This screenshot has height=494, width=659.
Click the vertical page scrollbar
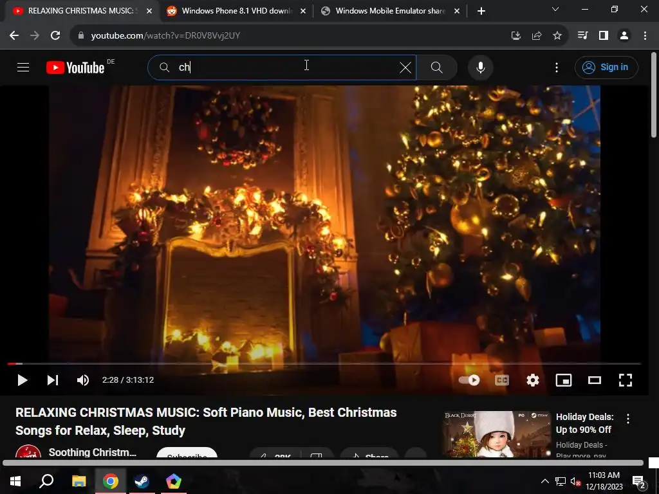coord(654,95)
